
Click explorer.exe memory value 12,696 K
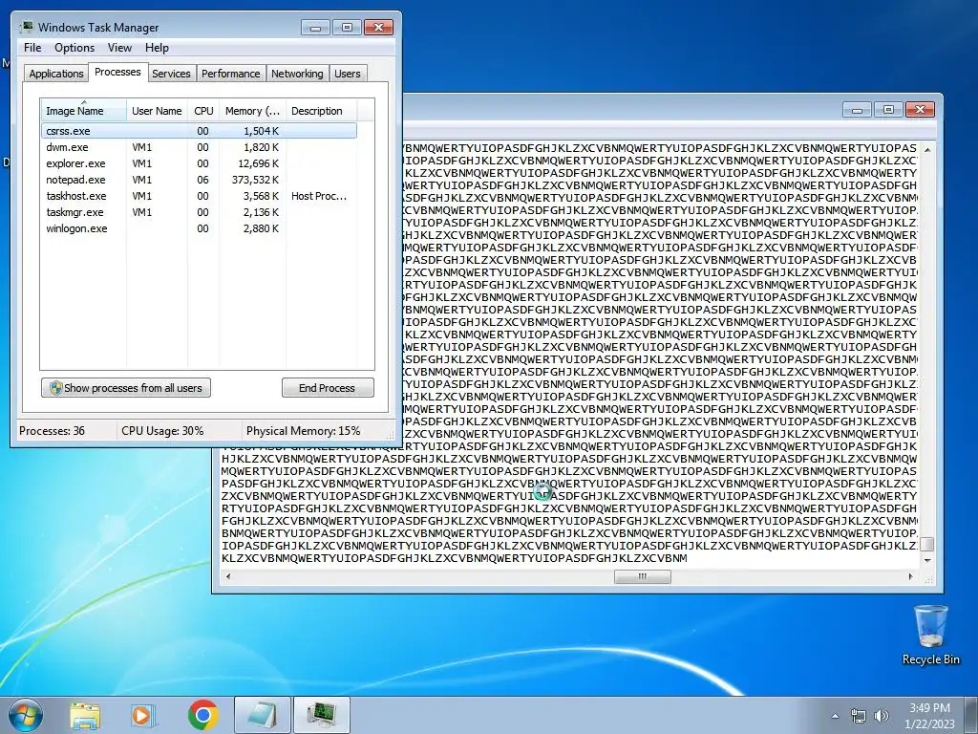click(258, 163)
